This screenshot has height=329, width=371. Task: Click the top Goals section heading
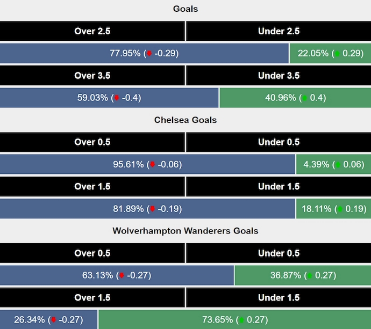tap(185, 9)
